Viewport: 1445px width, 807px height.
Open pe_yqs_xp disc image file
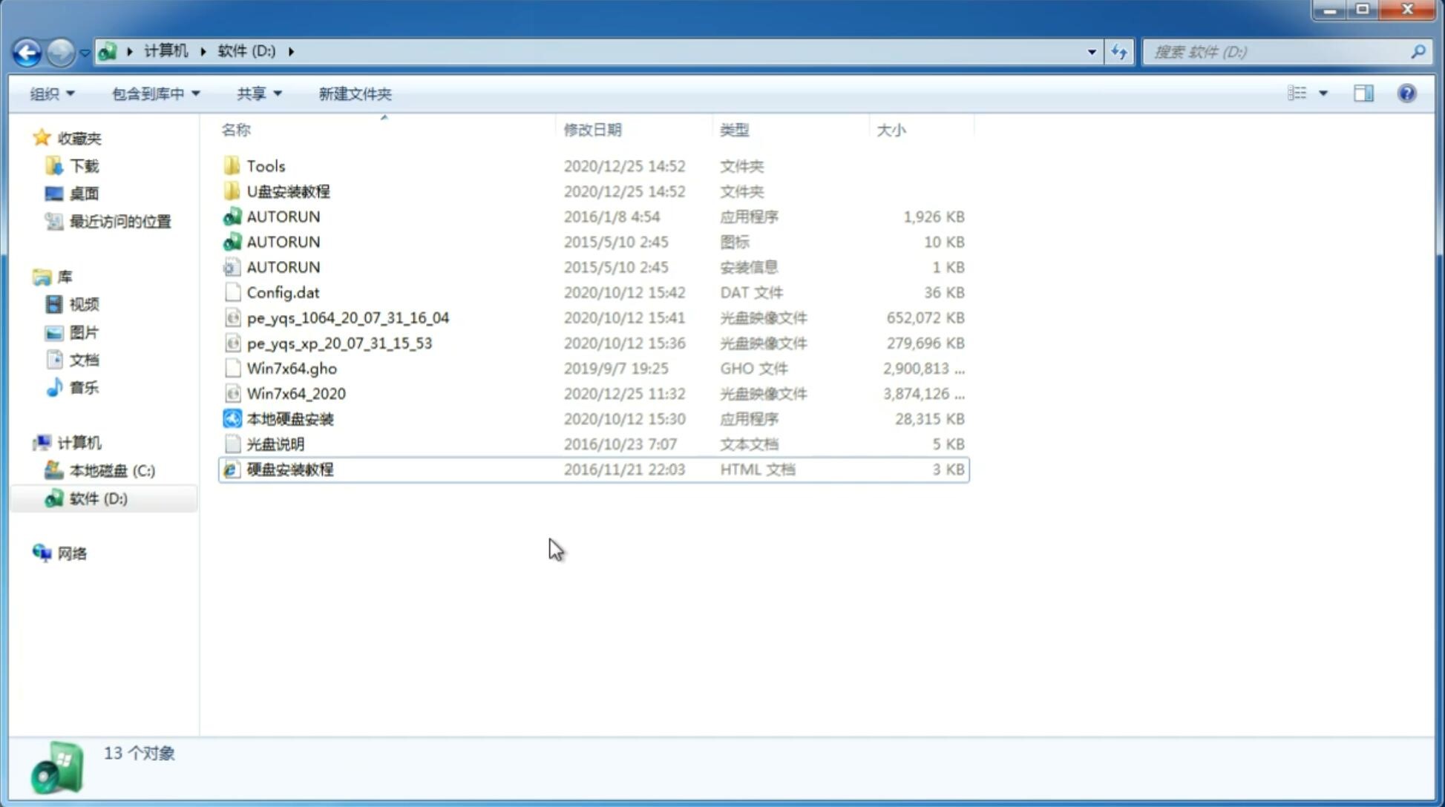tap(339, 342)
